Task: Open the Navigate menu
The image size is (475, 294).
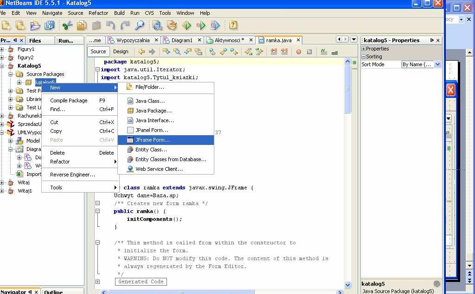Action: click(x=52, y=13)
